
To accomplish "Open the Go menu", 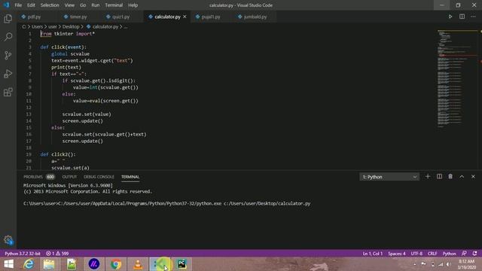I will pos(83,5).
